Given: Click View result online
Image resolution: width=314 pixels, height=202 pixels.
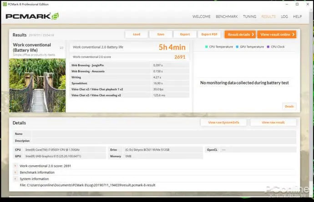Looking at the screenshot, I should click(277, 34).
